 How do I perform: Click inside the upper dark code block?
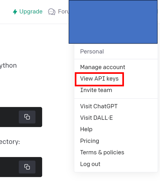(x=9, y=117)
